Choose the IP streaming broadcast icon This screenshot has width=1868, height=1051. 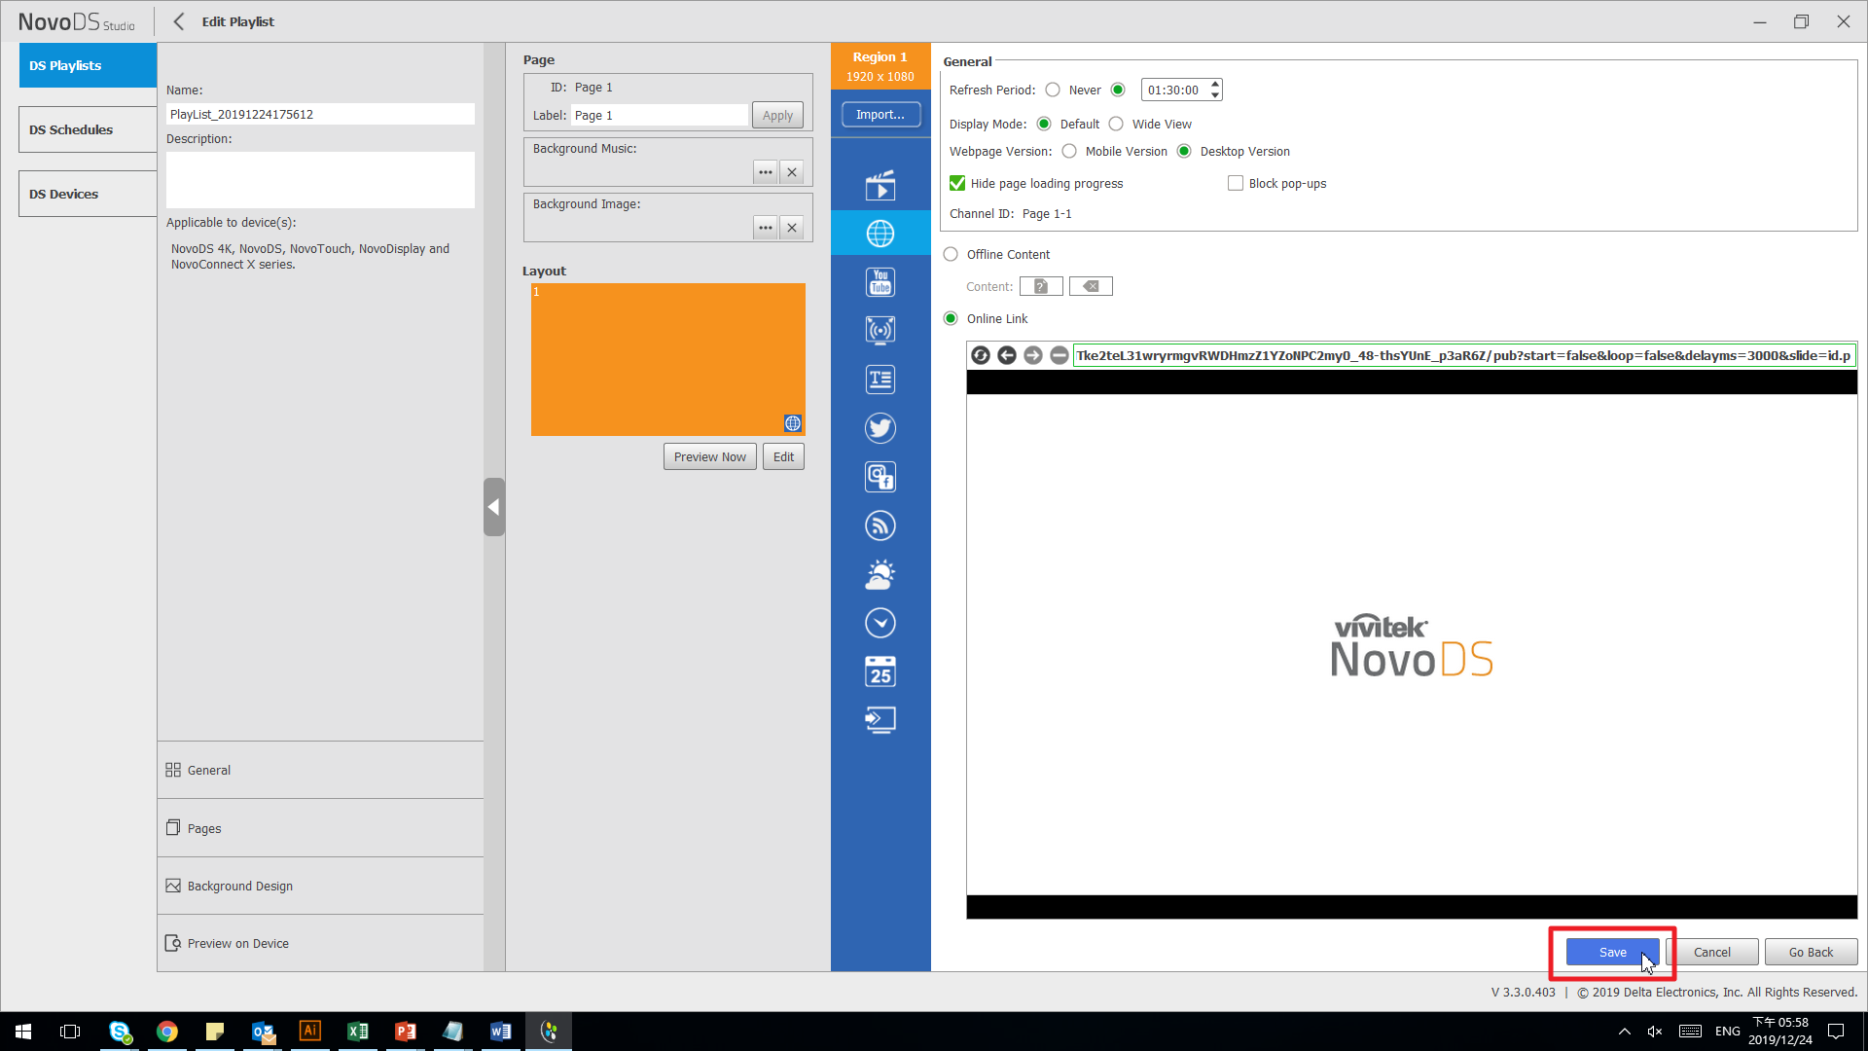pyautogui.click(x=880, y=331)
